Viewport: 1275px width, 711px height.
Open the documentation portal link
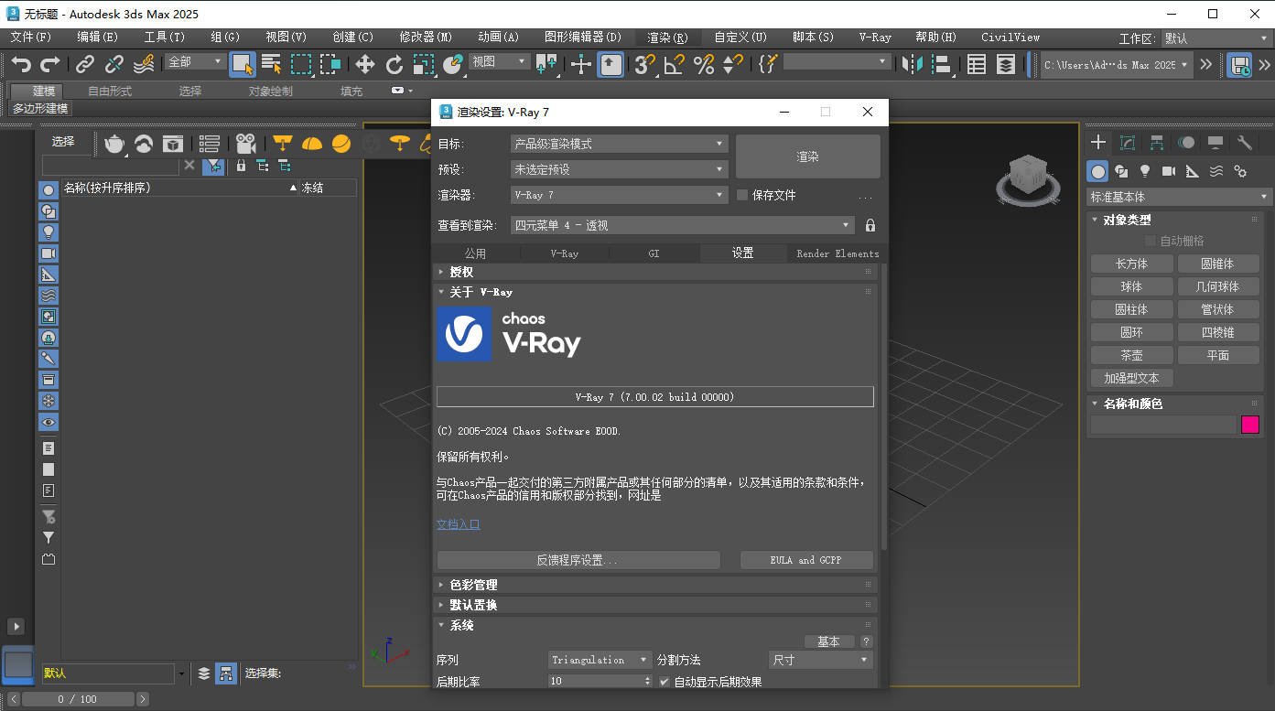pyautogui.click(x=459, y=524)
